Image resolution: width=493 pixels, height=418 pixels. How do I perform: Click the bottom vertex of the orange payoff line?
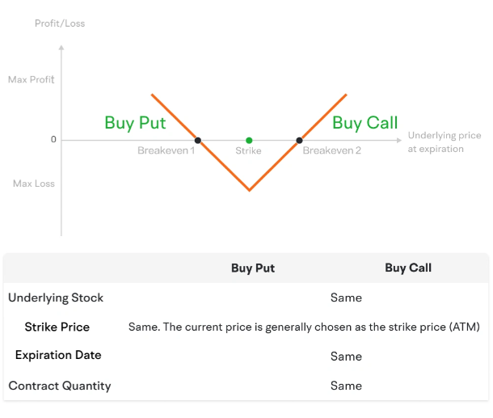click(250, 190)
